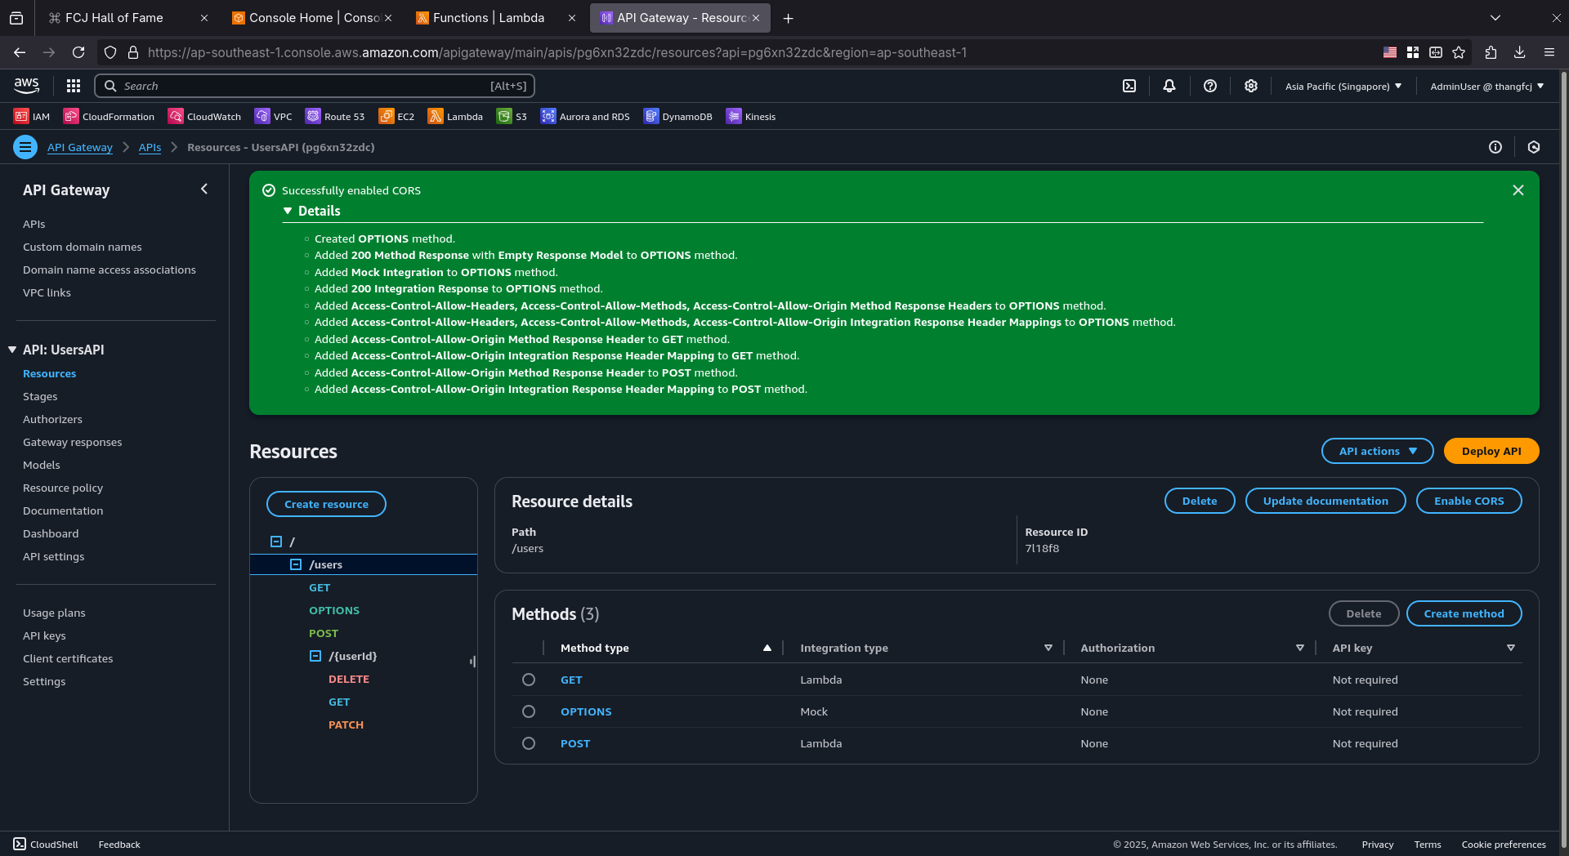Open Authorizers in the sidebar

[x=52, y=419]
